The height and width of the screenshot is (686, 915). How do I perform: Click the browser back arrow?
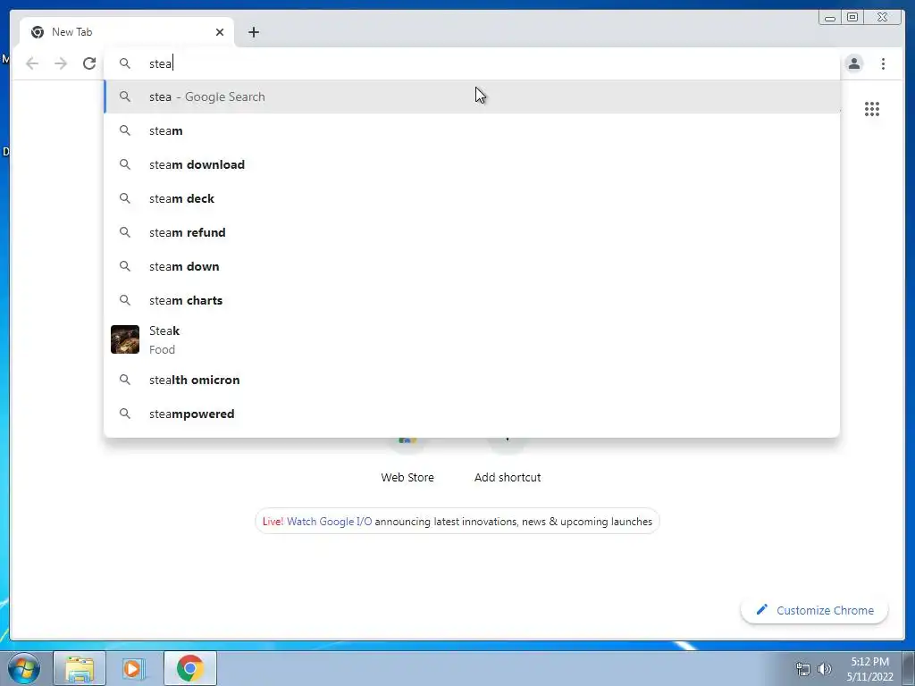pos(32,63)
